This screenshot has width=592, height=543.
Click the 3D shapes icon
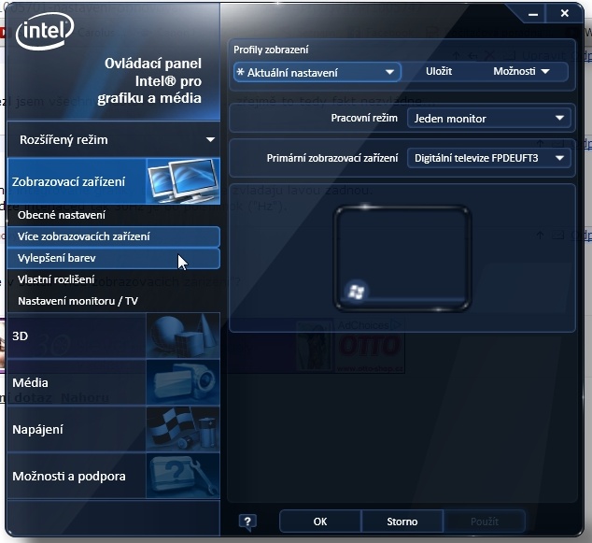click(x=183, y=336)
